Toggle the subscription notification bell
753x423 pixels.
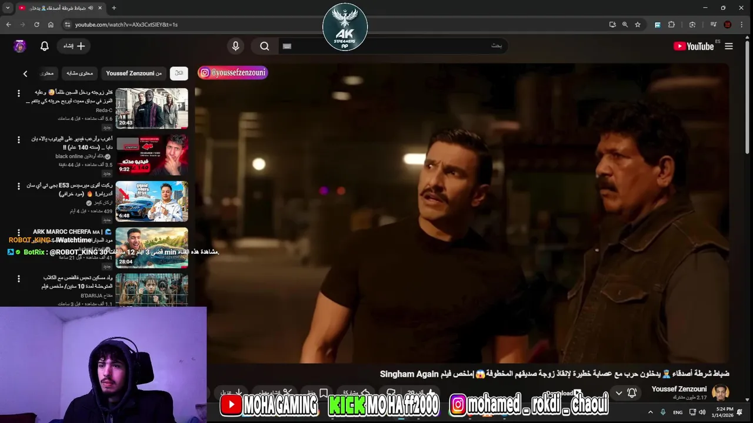pyautogui.click(x=632, y=392)
